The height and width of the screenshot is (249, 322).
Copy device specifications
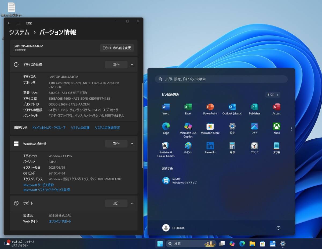point(116,64)
